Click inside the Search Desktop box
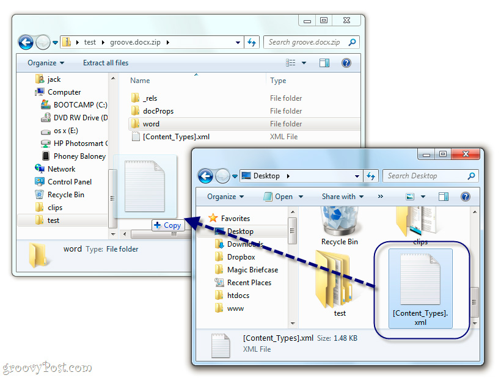This screenshot has height=378, width=501. pyautogui.click(x=428, y=176)
